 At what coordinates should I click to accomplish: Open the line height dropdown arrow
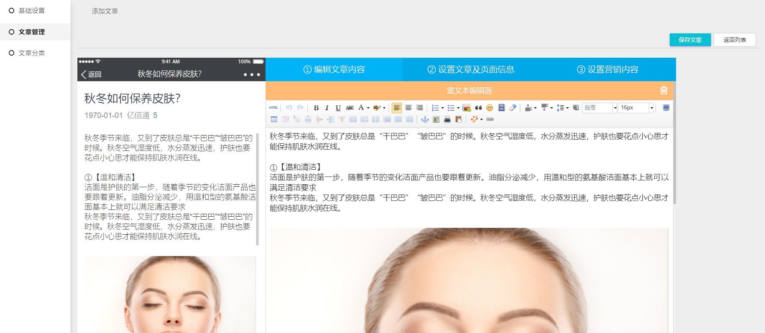click(567, 108)
